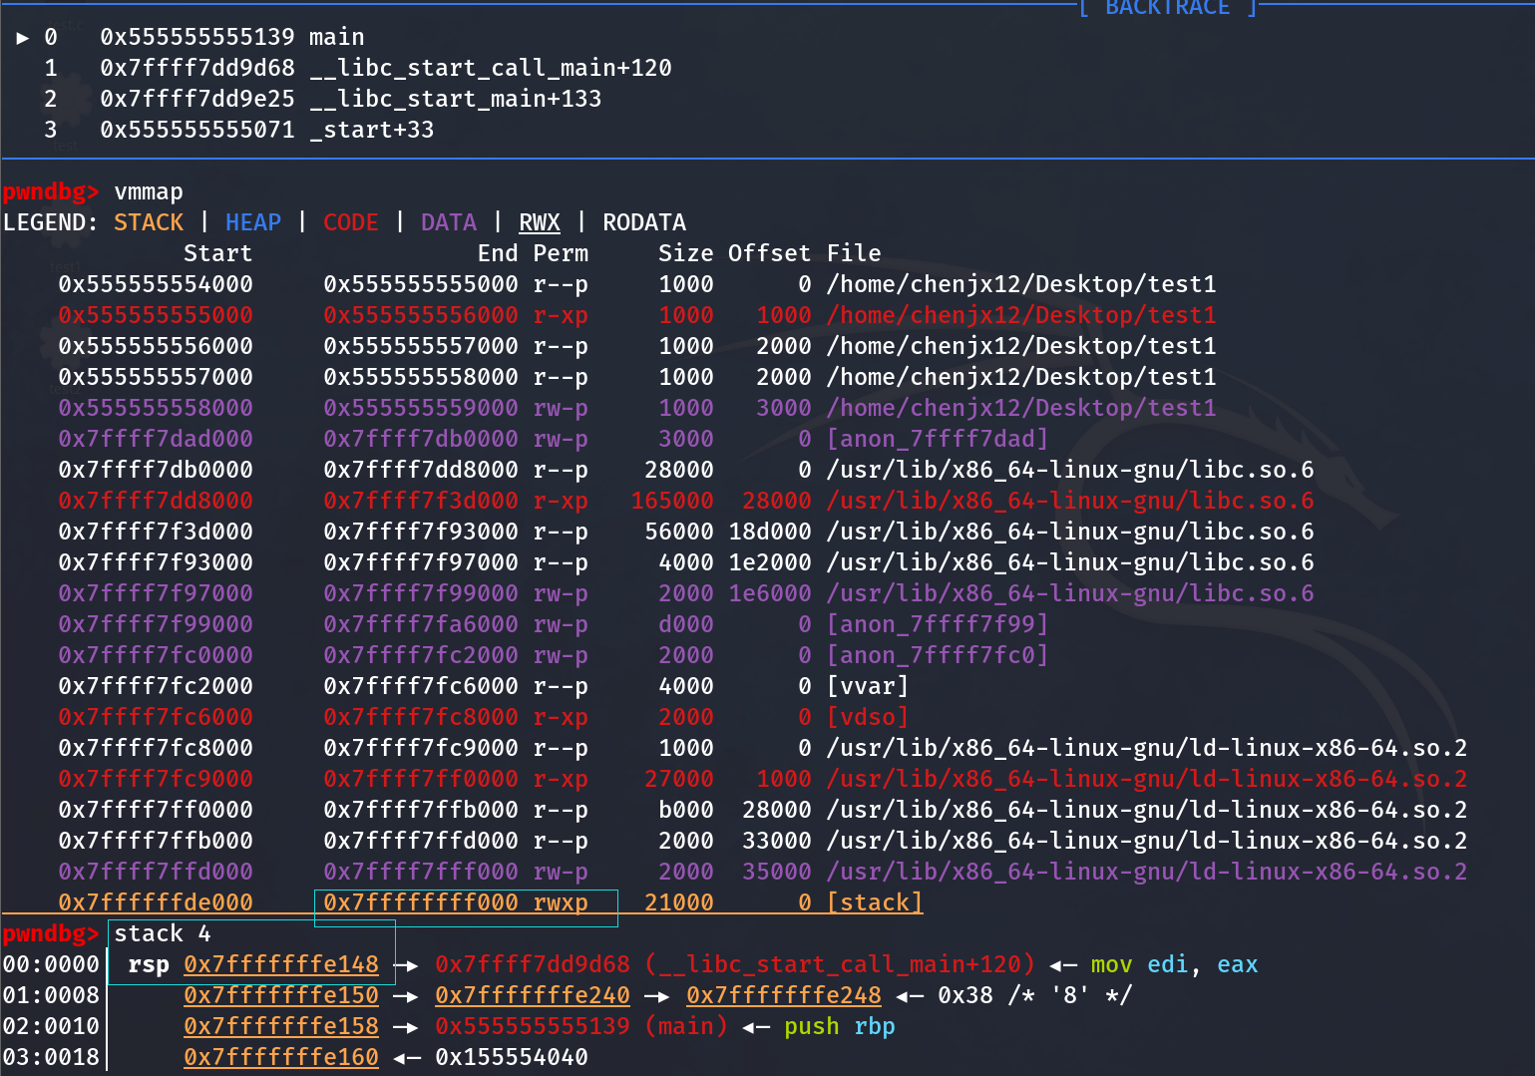Click the value '0x155554040'

coord(512,1057)
